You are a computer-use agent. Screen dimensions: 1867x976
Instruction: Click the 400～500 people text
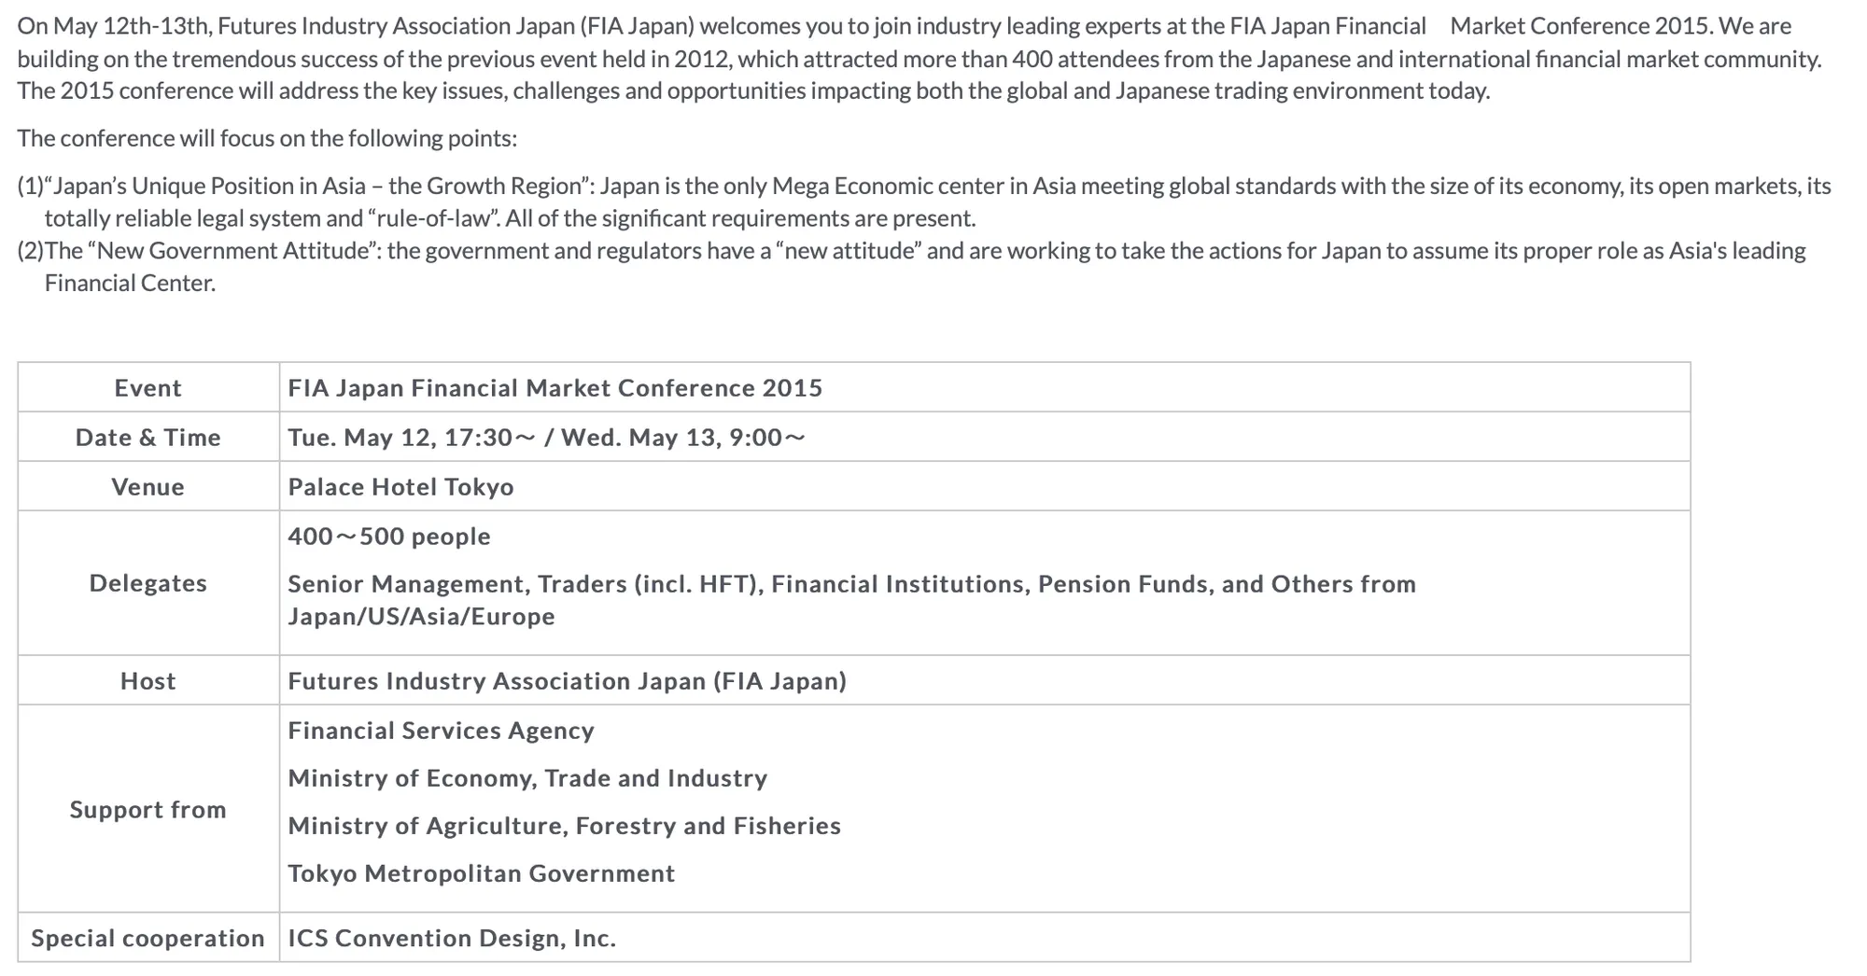[389, 537]
